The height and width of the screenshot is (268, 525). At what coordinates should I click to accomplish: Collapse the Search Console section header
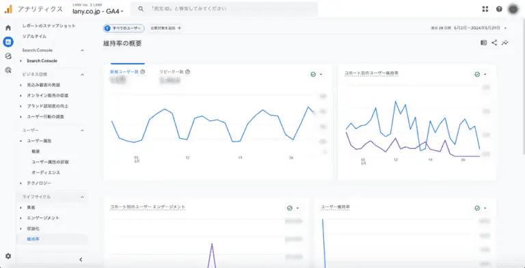[x=82, y=51]
